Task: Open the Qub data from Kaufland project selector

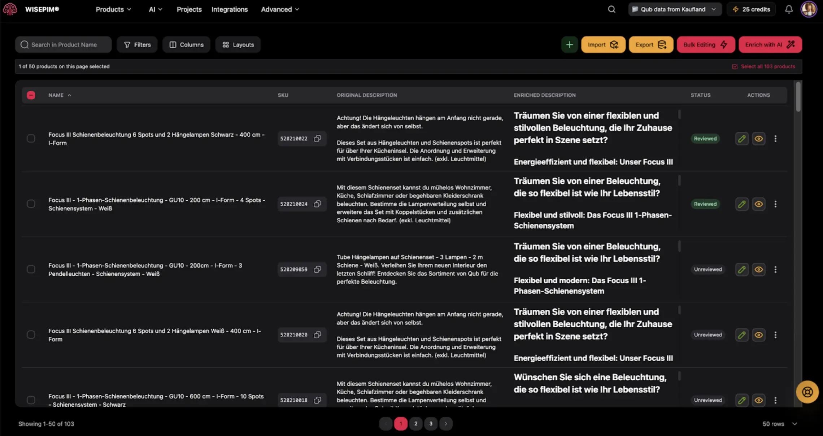Action: point(674,9)
